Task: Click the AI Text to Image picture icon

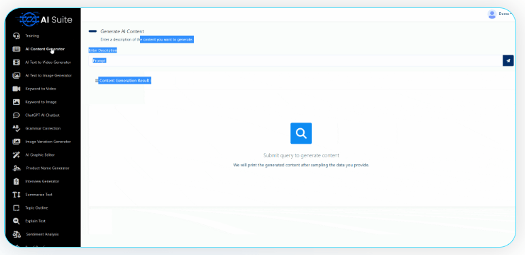Action: click(16, 75)
